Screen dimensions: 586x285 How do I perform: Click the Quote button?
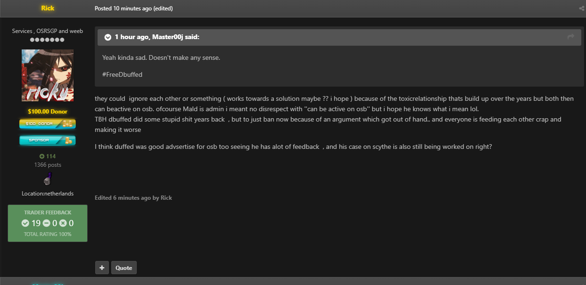[x=124, y=268]
